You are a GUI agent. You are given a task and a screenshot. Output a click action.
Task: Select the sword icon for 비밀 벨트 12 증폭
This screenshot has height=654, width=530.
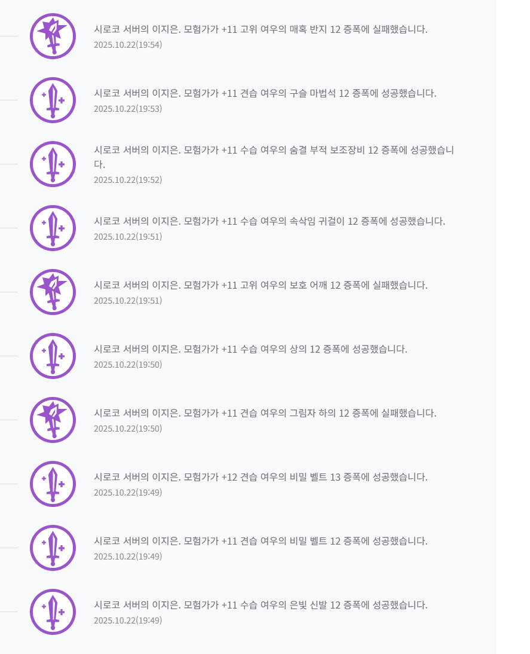pos(53,548)
